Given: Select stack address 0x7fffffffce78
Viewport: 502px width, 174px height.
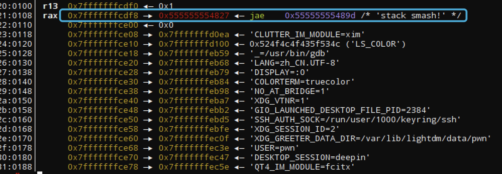Looking at the screenshot, I should (x=103, y=167).
